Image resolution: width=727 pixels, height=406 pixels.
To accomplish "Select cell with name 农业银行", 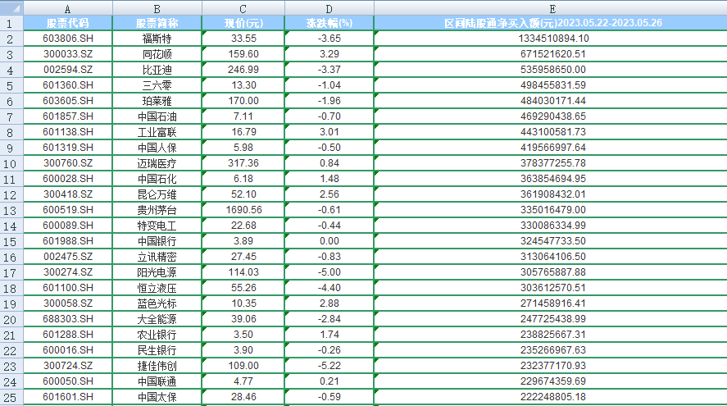I will point(157,335).
